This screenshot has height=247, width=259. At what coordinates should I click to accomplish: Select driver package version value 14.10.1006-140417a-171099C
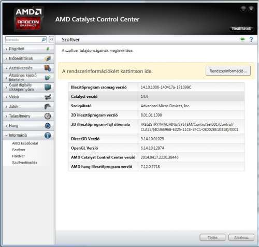point(166,87)
